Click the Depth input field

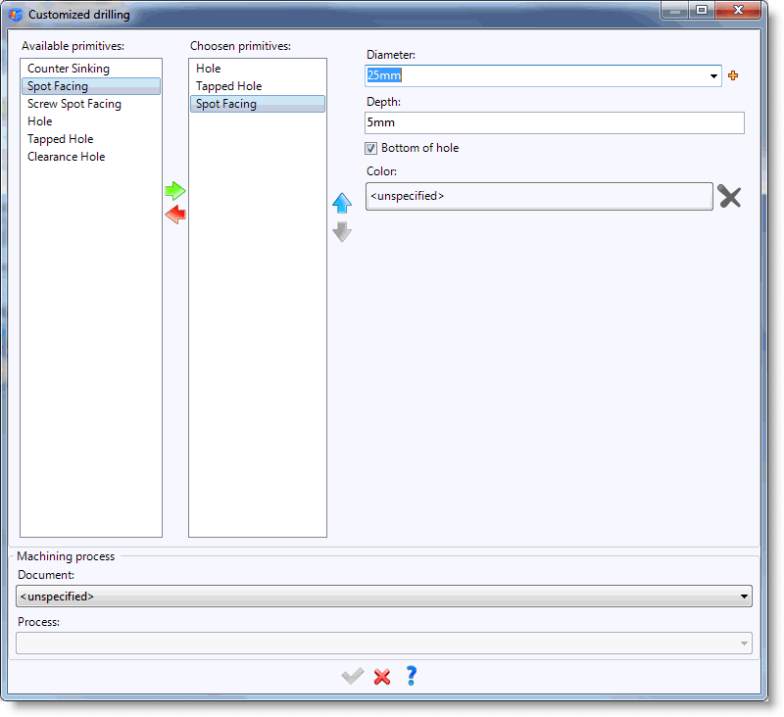coord(554,122)
